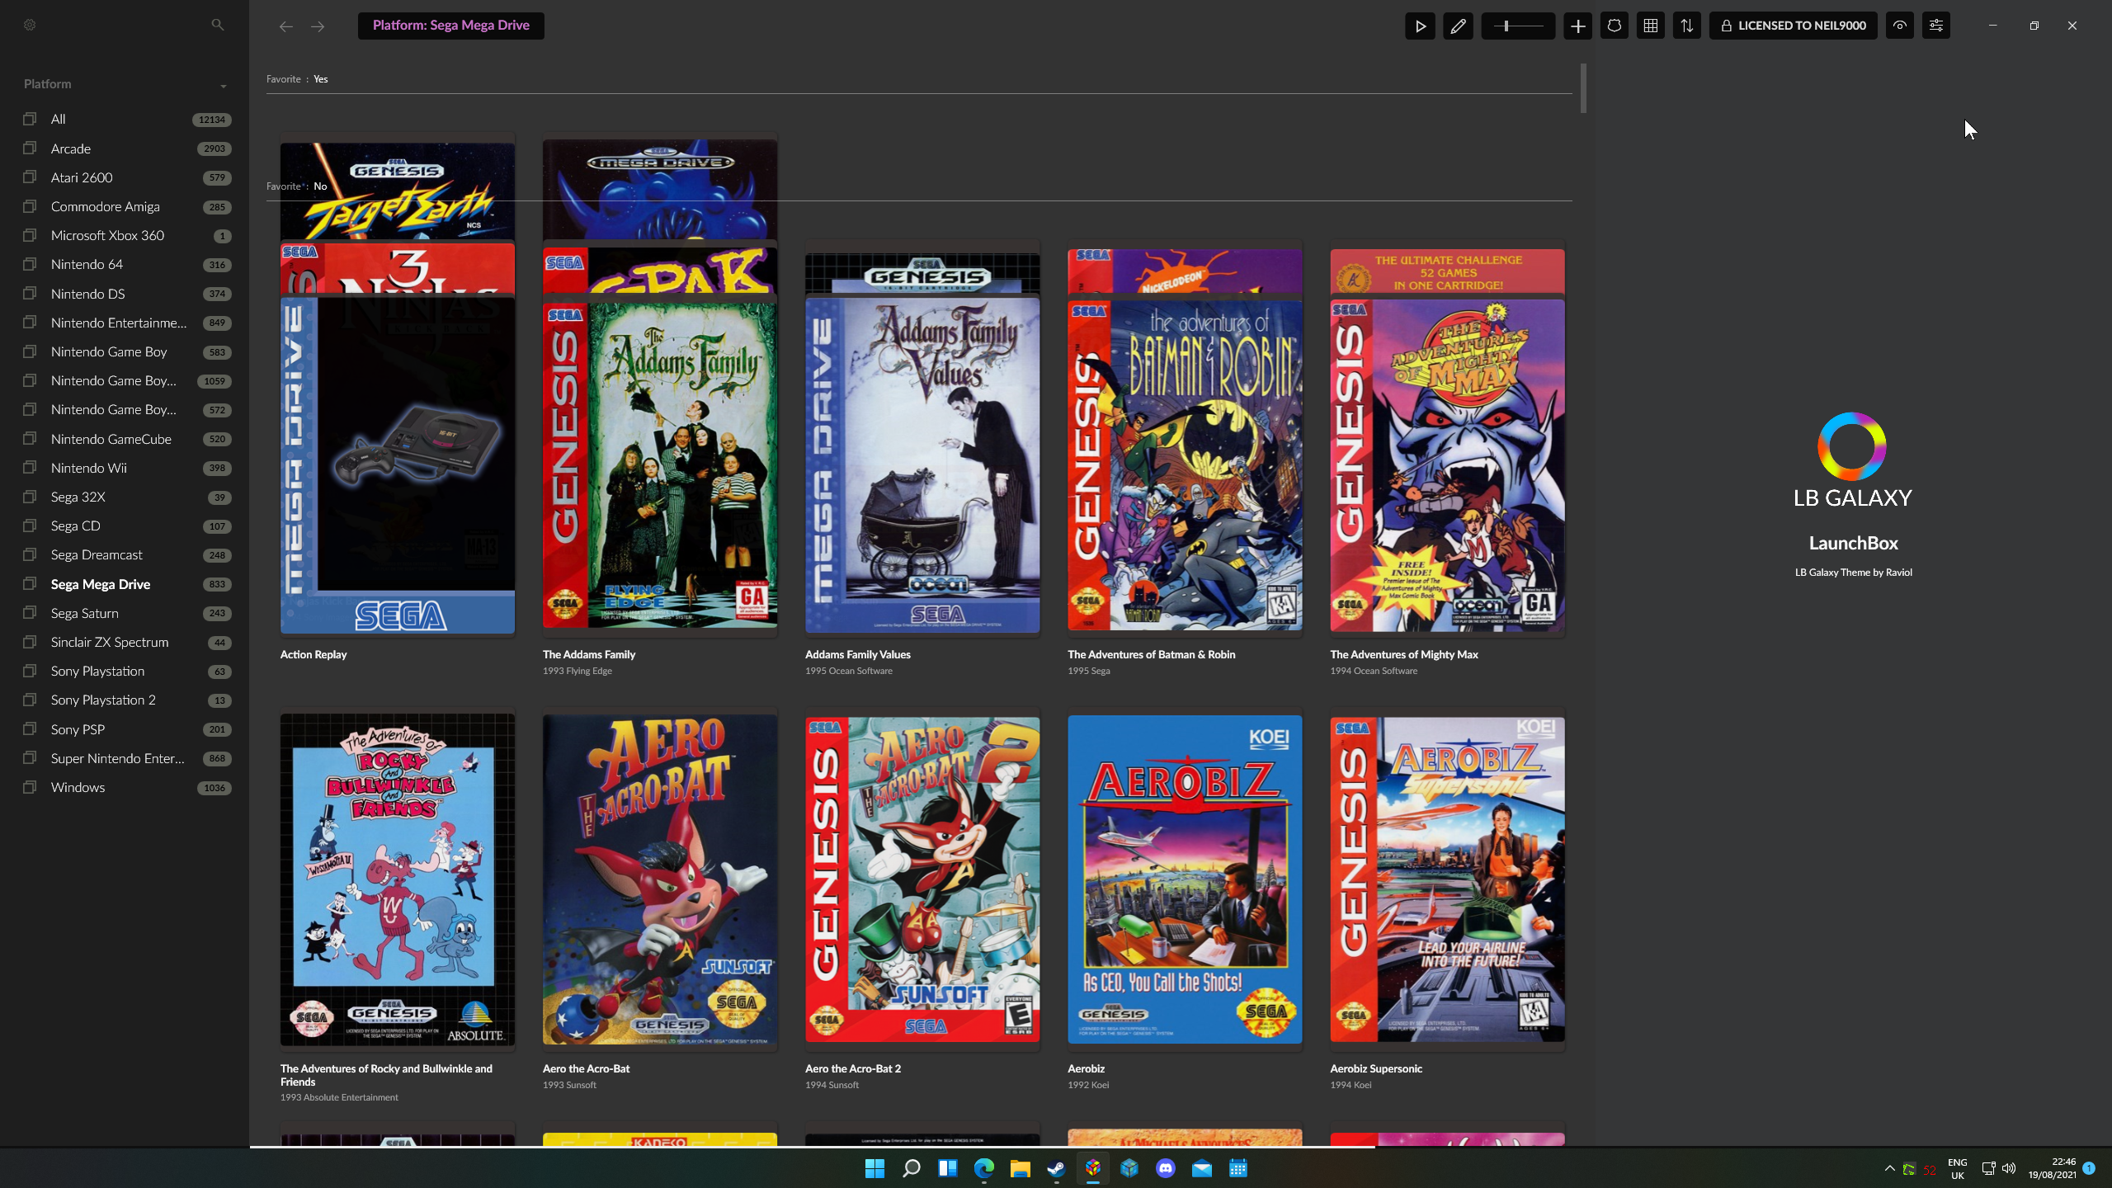Viewport: 2112px width, 1188px height.
Task: Open the Windows Start menu
Action: point(874,1168)
